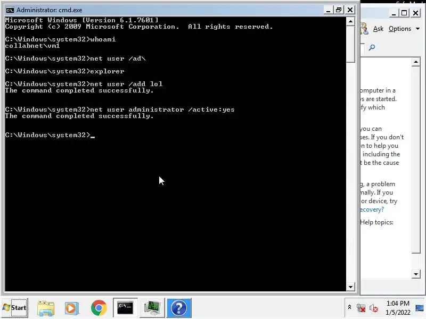Minimize the Help window

pos(394,13)
